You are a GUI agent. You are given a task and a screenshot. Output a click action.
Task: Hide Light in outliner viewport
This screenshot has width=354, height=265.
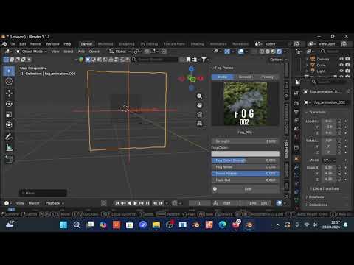pyautogui.click(x=341, y=71)
